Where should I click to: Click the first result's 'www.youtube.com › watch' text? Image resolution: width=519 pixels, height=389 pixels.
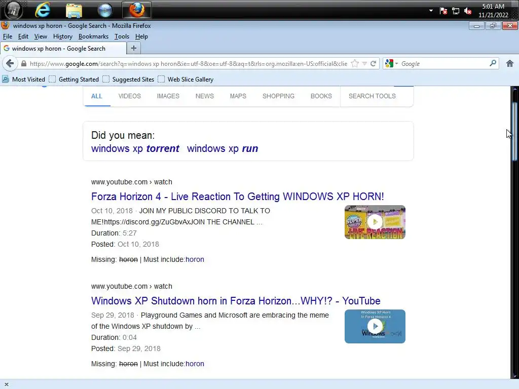[x=132, y=182]
